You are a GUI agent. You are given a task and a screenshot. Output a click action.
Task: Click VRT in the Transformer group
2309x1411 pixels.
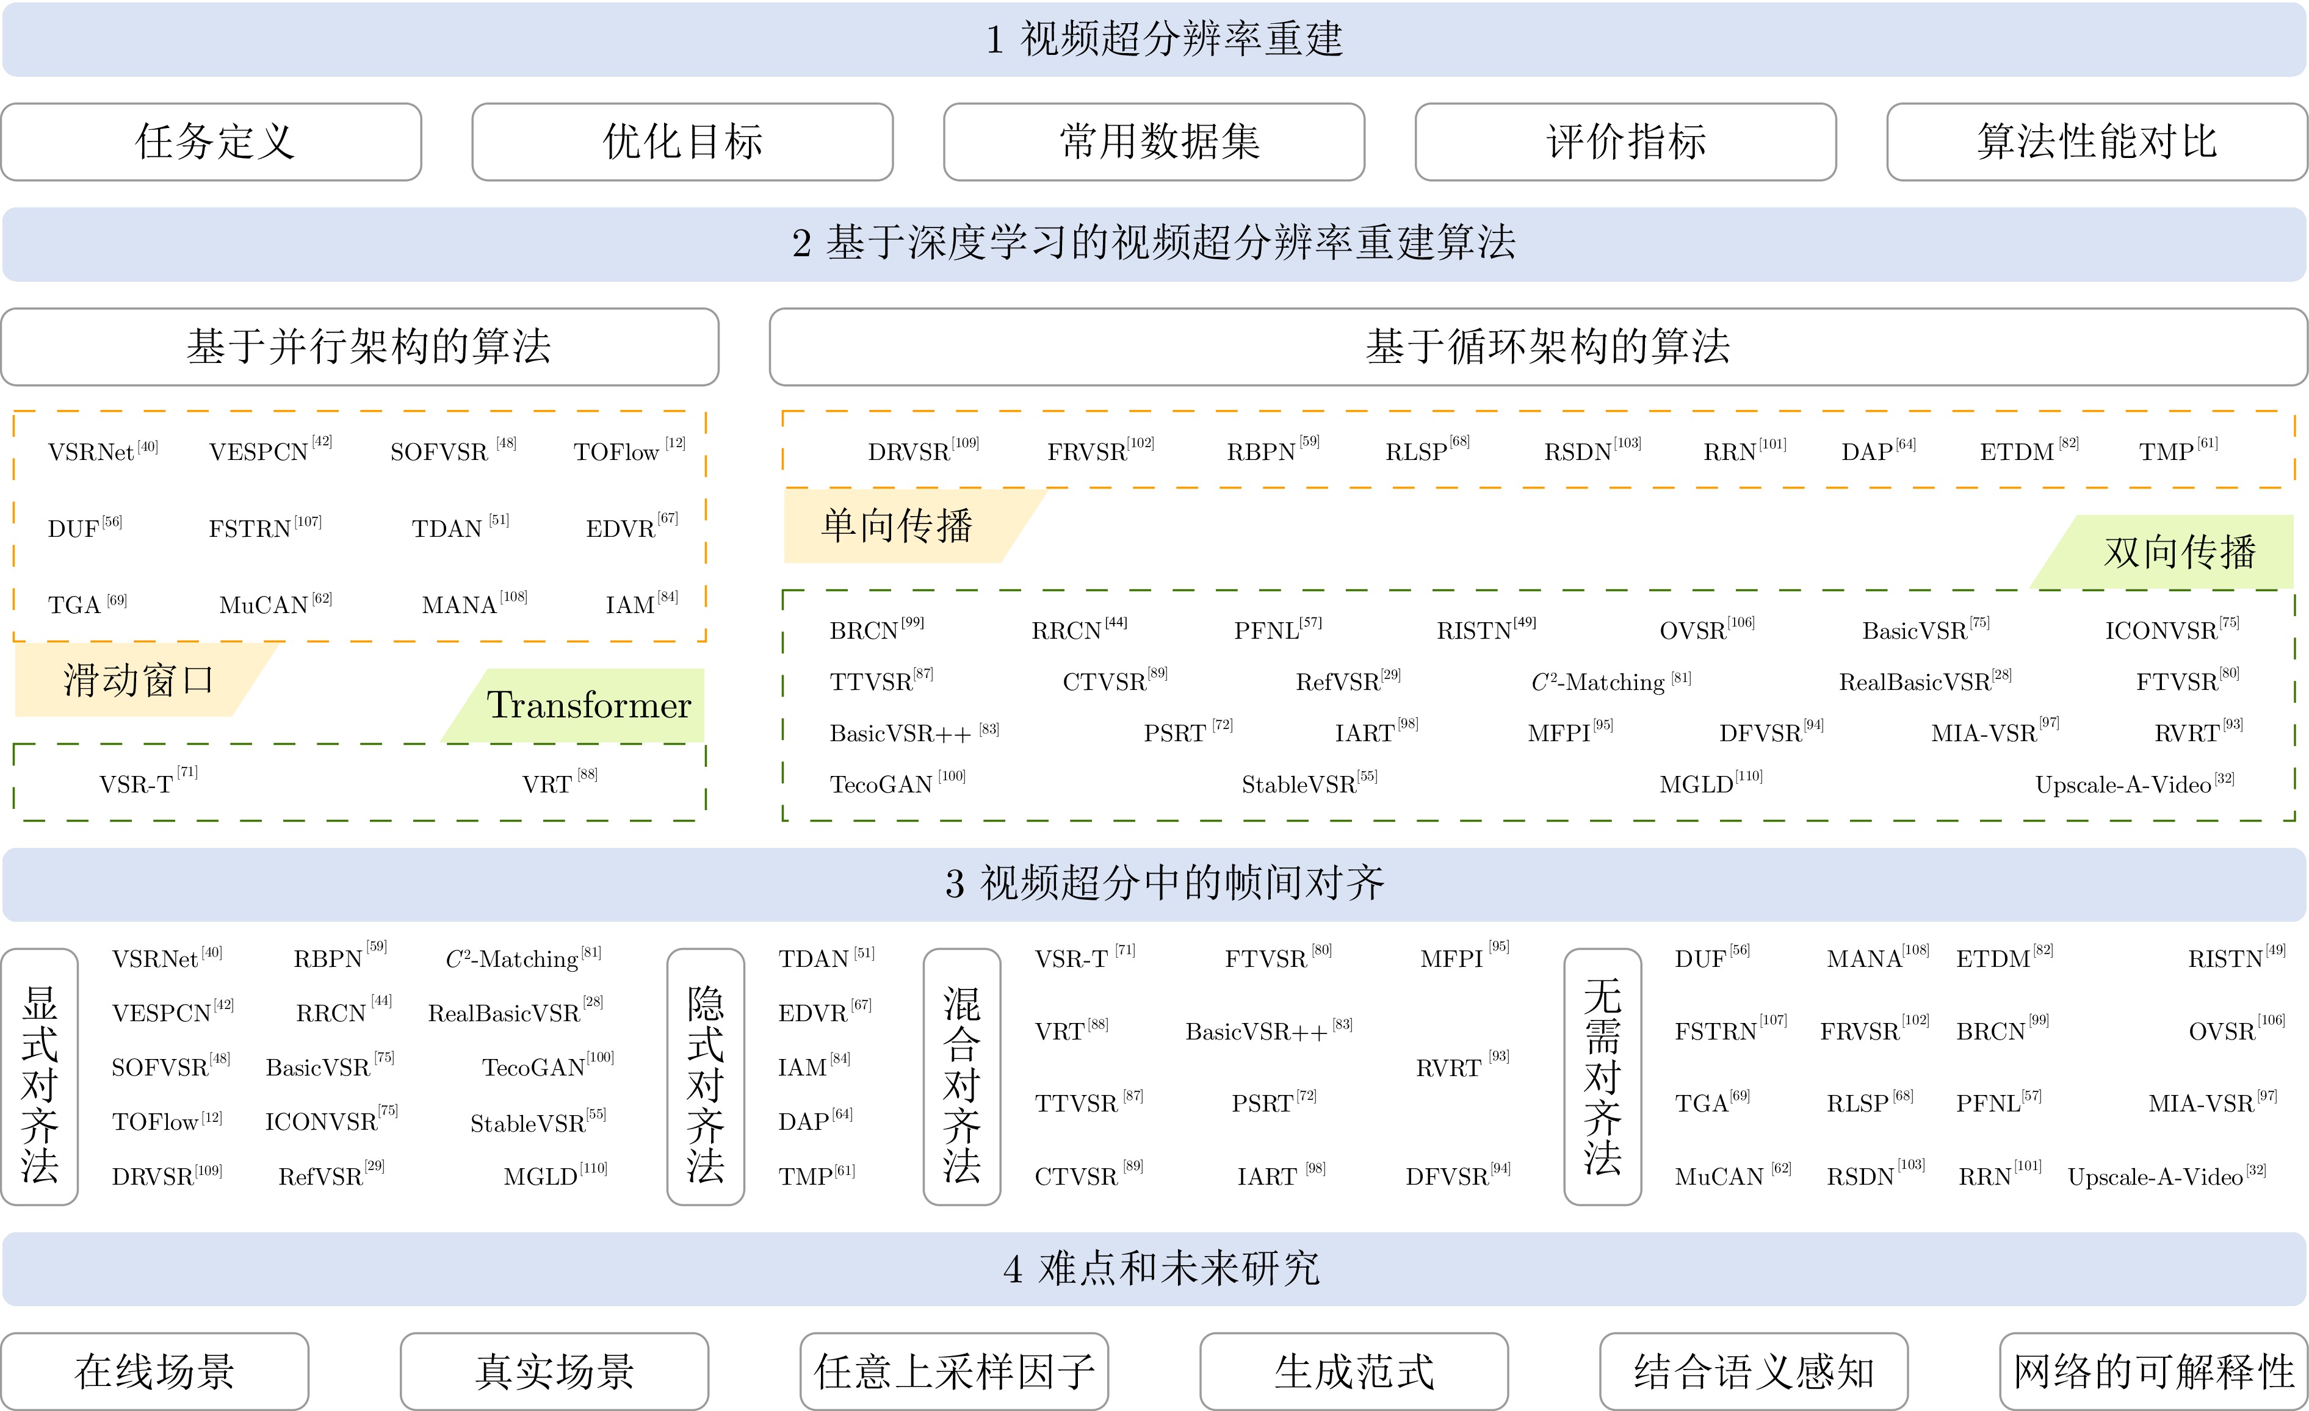pyautogui.click(x=560, y=782)
